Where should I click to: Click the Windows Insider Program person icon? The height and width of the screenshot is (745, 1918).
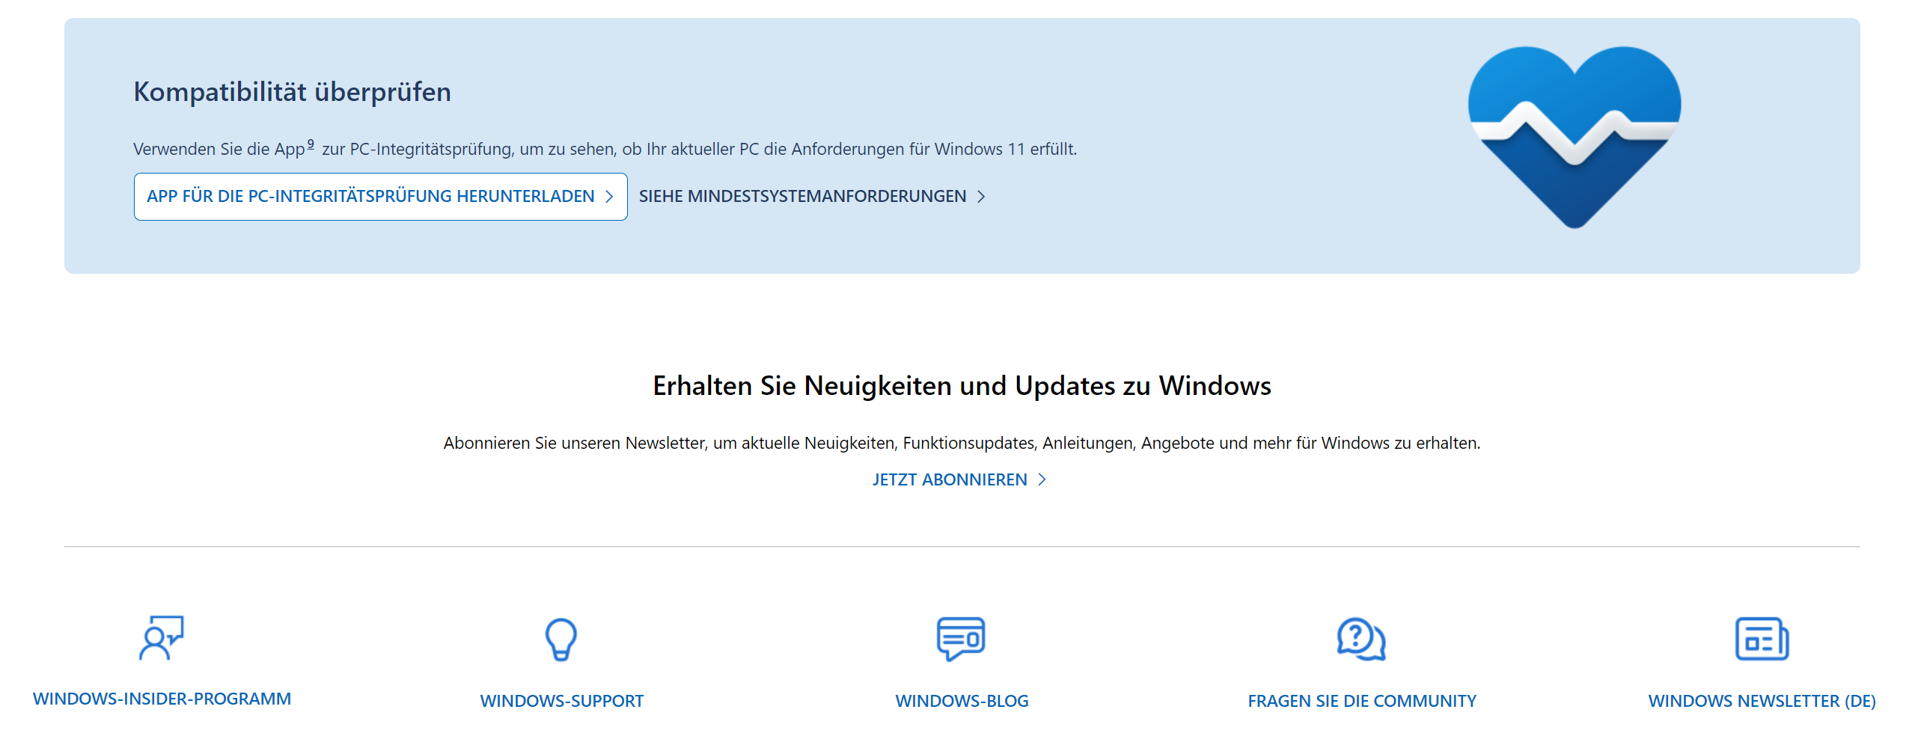162,638
